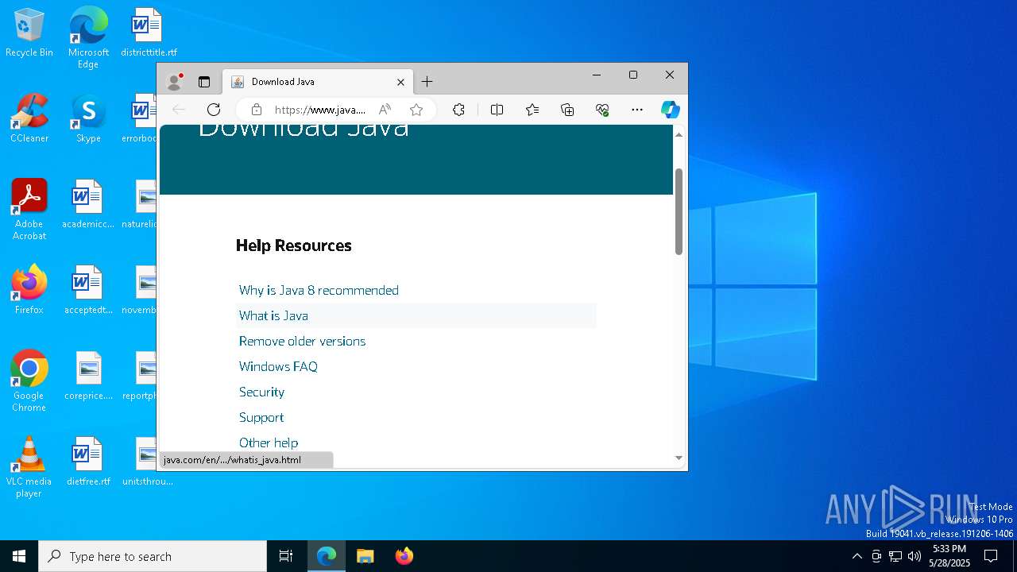Click page scrollbar down arrow

[x=679, y=458]
